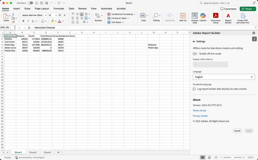This screenshot has height=160, width=258.
Task: Add a new sheet with plus button
Action: point(58,152)
